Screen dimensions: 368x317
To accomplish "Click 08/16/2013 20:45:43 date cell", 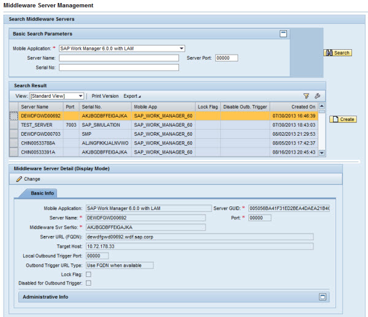I will point(294,152).
